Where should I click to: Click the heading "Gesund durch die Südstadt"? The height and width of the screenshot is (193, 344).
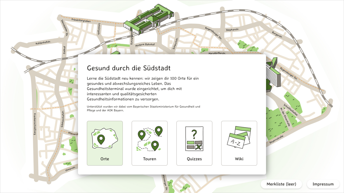point(129,68)
